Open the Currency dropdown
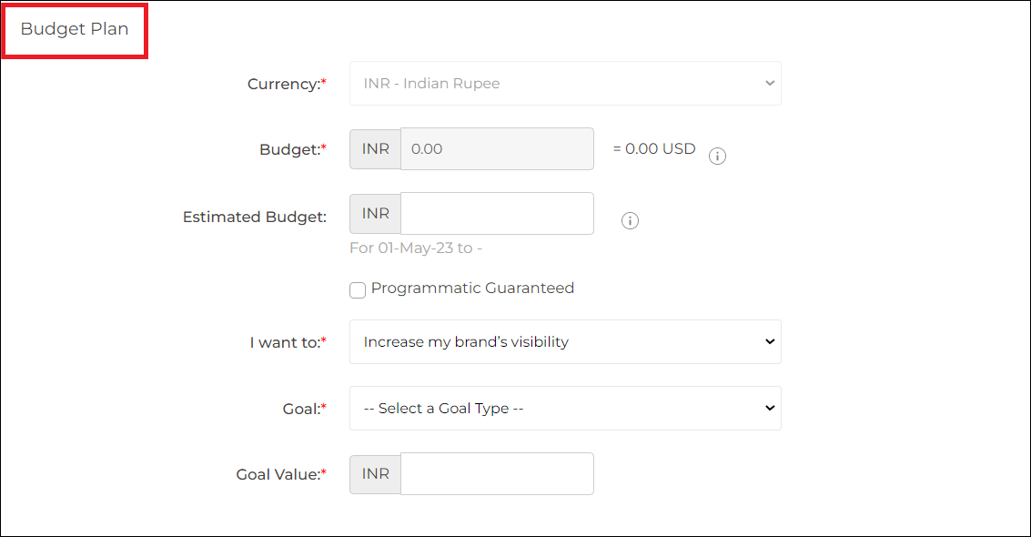The height and width of the screenshot is (537, 1031). click(x=565, y=84)
